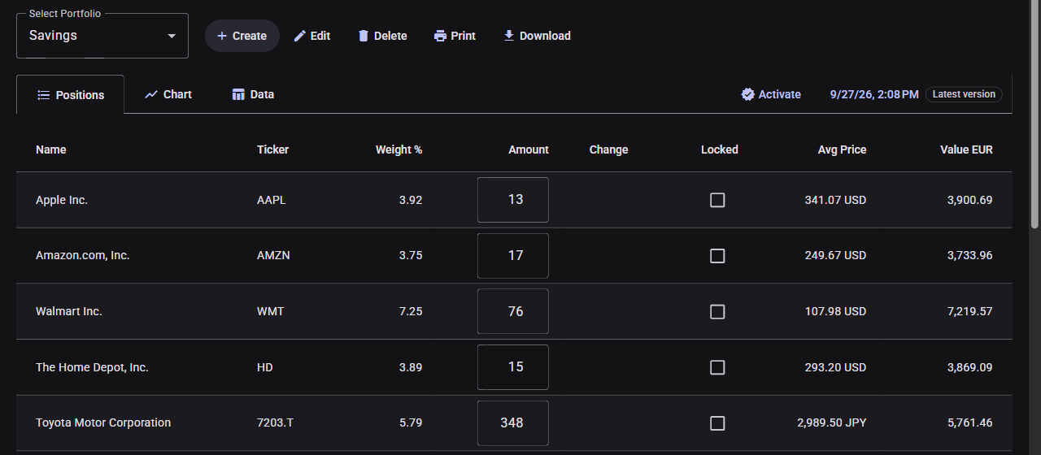This screenshot has width=1041, height=455.
Task: Click the Apple Inc. amount field showing 13
Action: (513, 200)
